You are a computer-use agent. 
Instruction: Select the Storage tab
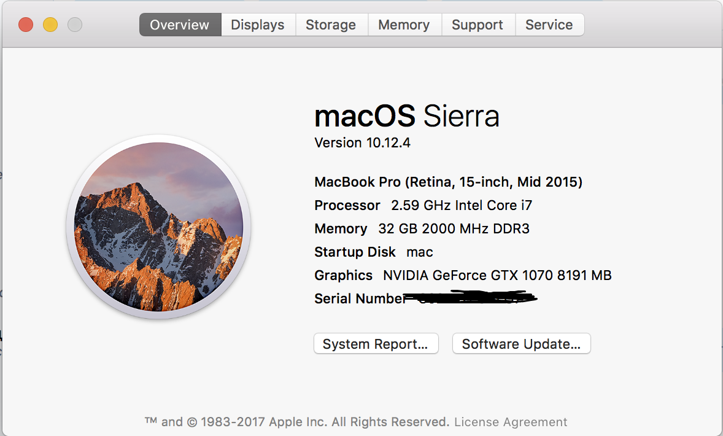click(x=331, y=25)
